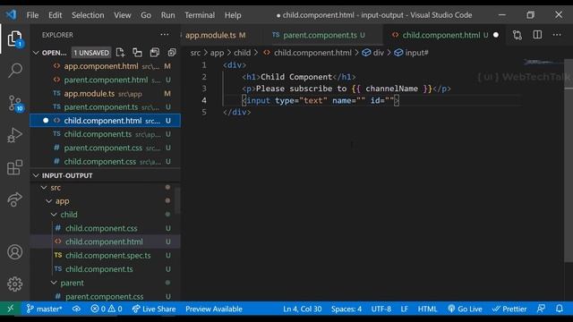
Task: Open the Explorer view in activity bar
Action: click(15, 38)
